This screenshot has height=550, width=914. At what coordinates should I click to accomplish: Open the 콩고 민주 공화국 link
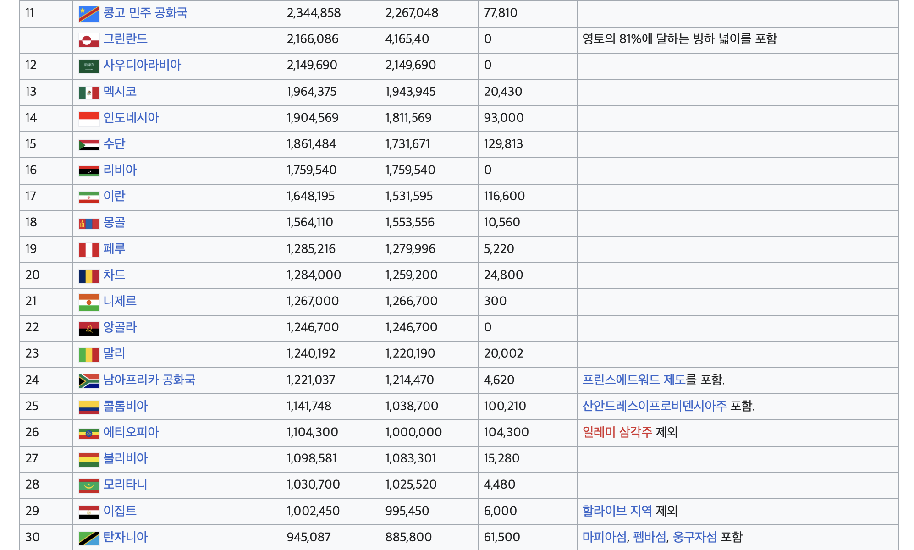click(x=145, y=13)
